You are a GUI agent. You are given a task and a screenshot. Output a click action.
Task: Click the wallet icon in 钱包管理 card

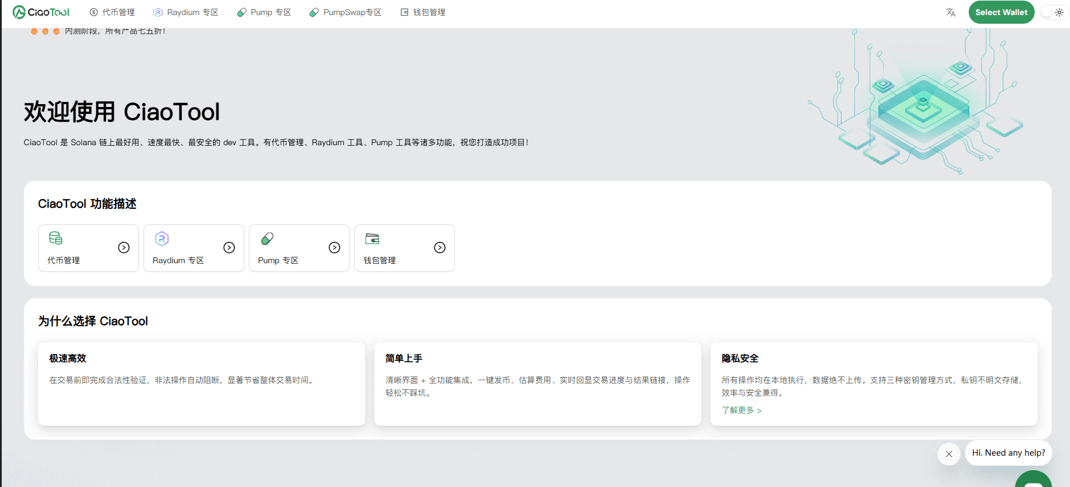(x=372, y=238)
